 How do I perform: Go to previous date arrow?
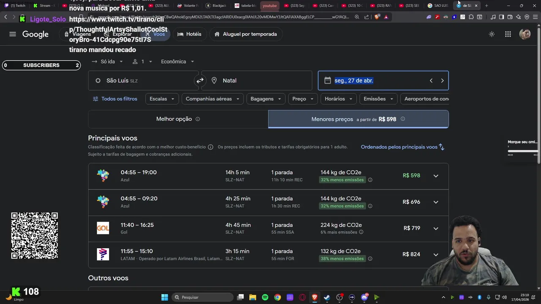coord(431,81)
